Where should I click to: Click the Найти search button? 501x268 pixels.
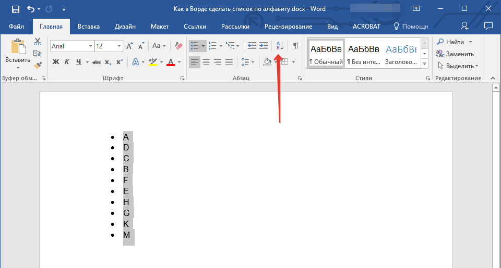pyautogui.click(x=451, y=42)
